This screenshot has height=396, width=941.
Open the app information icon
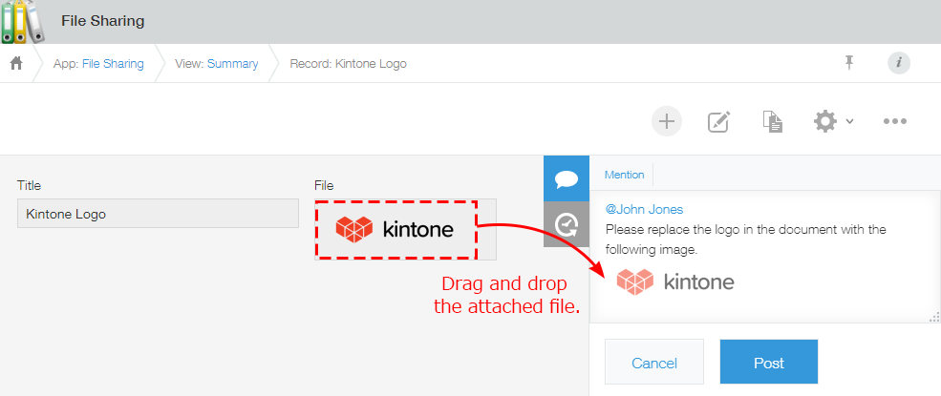[898, 63]
